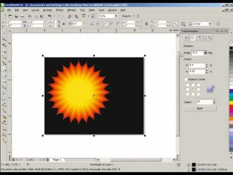Switch to the Skew tab in Transformation docker
The image size is (233, 175).
coord(210,37)
